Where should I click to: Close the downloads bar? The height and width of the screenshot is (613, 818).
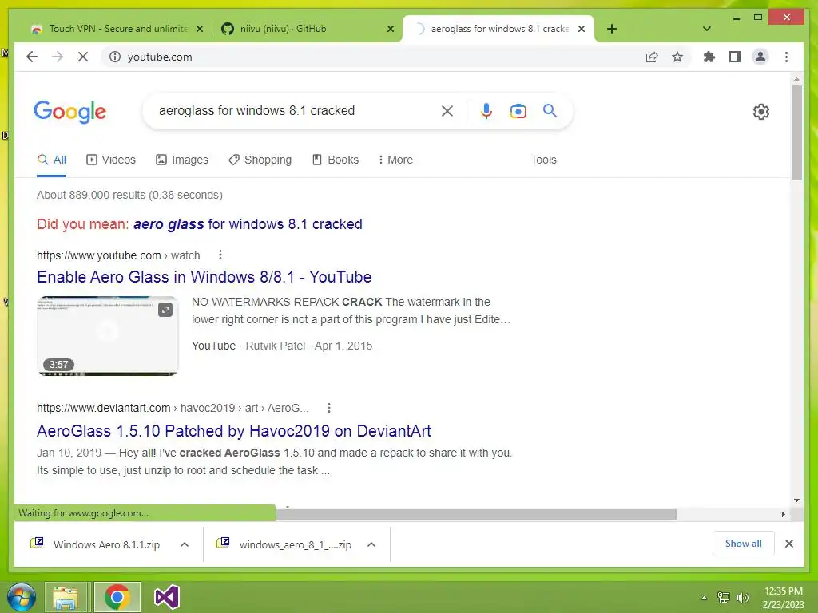pos(789,544)
